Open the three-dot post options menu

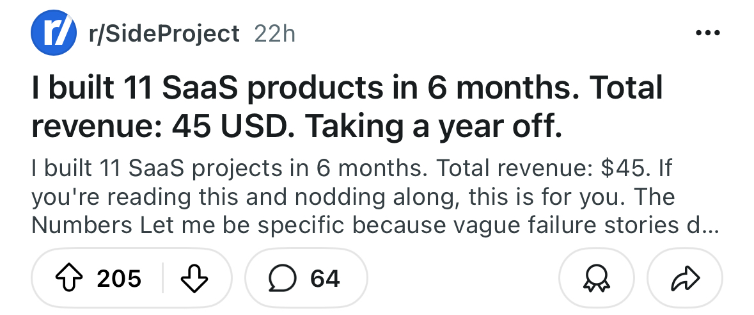pos(707,33)
